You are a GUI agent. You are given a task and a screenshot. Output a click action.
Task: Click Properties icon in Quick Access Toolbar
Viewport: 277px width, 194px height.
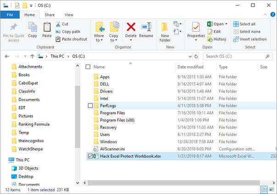[17, 5]
